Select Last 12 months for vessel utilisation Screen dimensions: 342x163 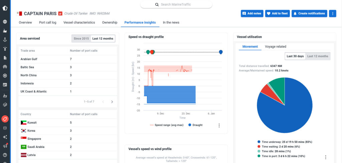[318, 56]
